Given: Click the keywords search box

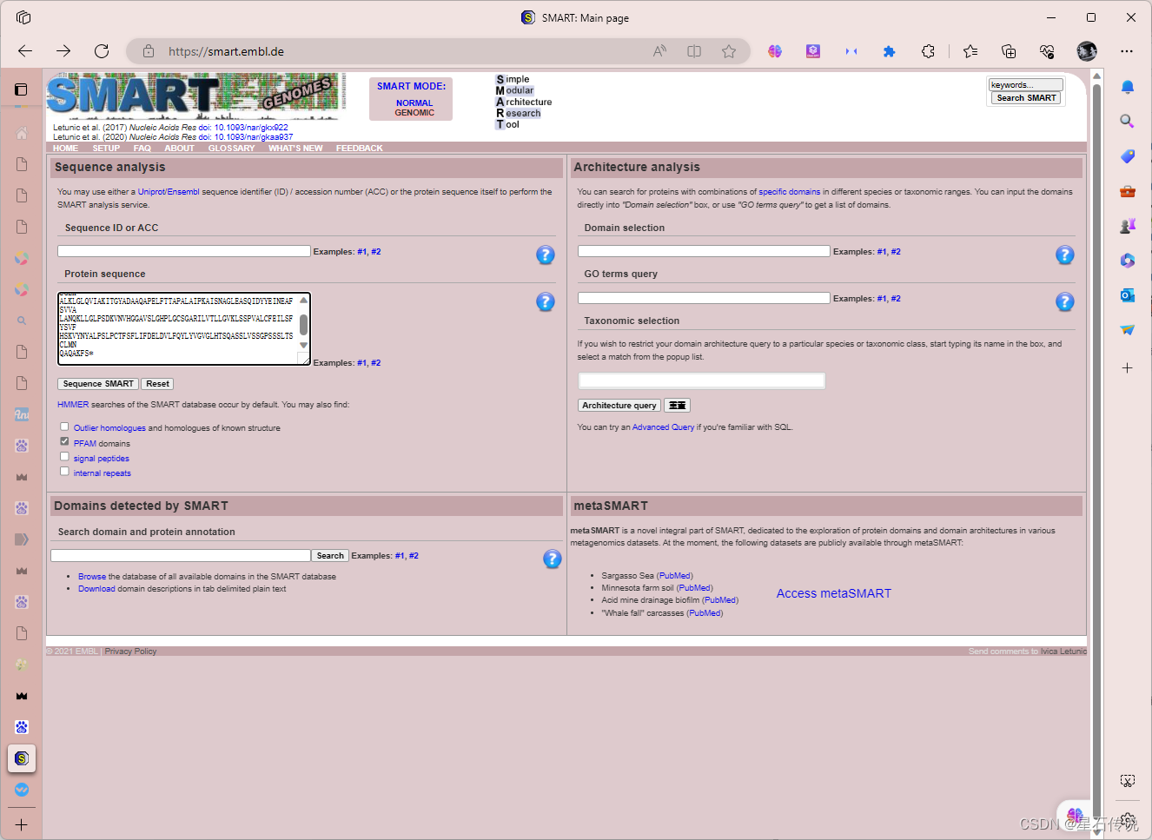Looking at the screenshot, I should 1025,85.
